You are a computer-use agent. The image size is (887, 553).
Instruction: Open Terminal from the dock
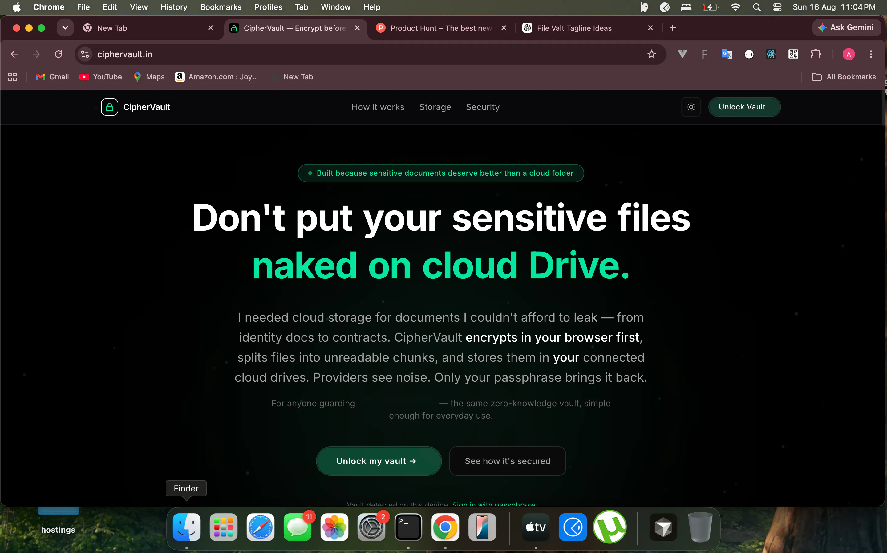point(408,527)
